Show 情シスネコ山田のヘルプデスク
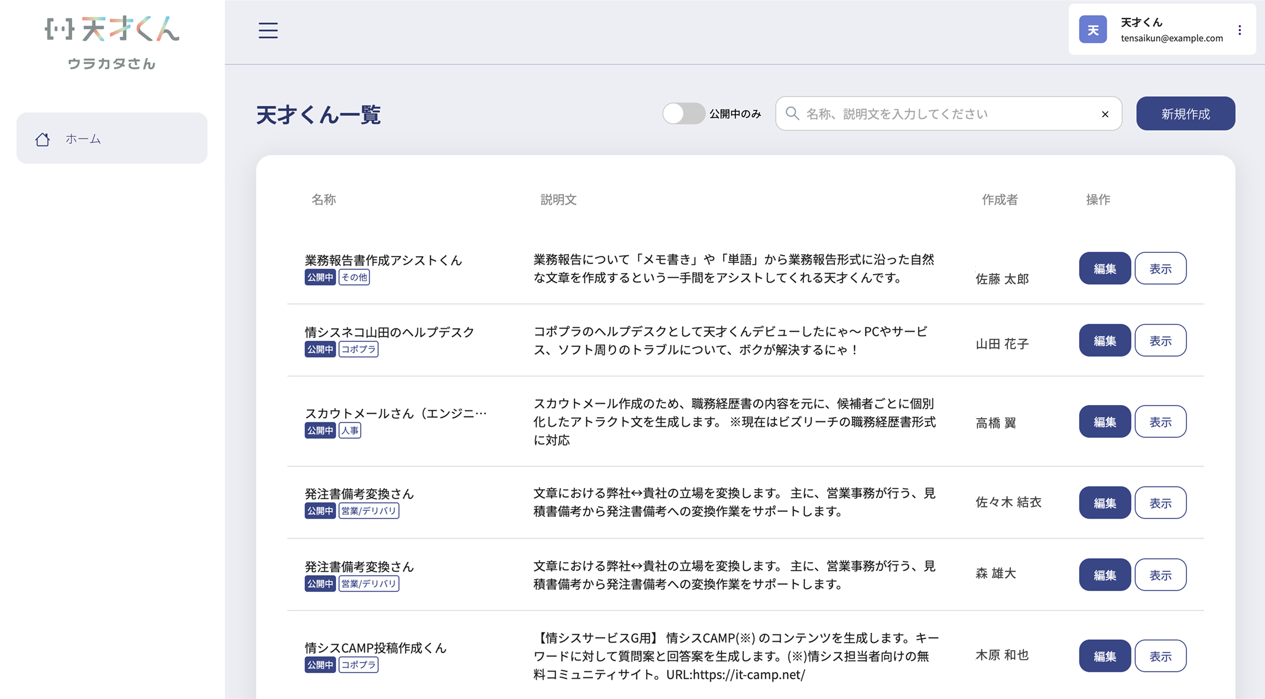Image resolution: width=1265 pixels, height=699 pixels. 1160,340
